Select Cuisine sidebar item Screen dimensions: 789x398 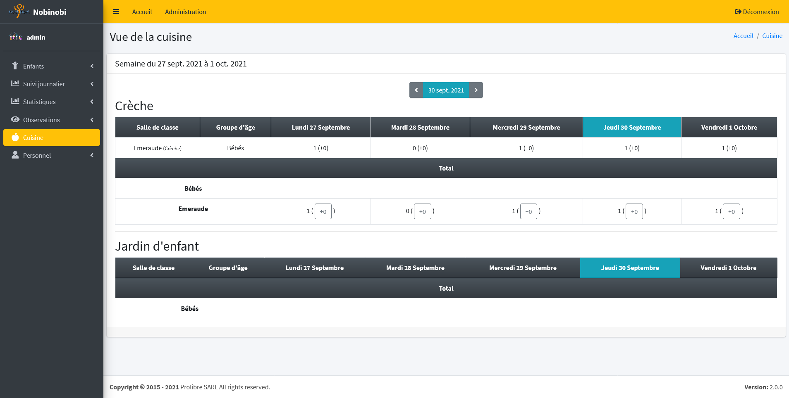pyautogui.click(x=52, y=137)
